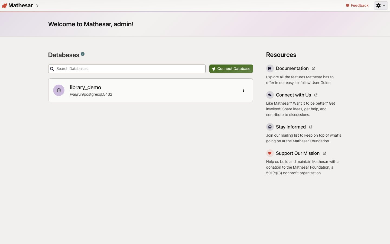Viewport: 390px width, 244px height.
Task: Click the Documentation book icon
Action: 270,69
